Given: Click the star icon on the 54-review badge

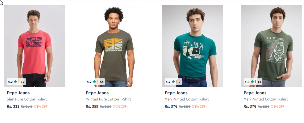Looking at the screenshot, I should pyautogui.click(x=94, y=82).
